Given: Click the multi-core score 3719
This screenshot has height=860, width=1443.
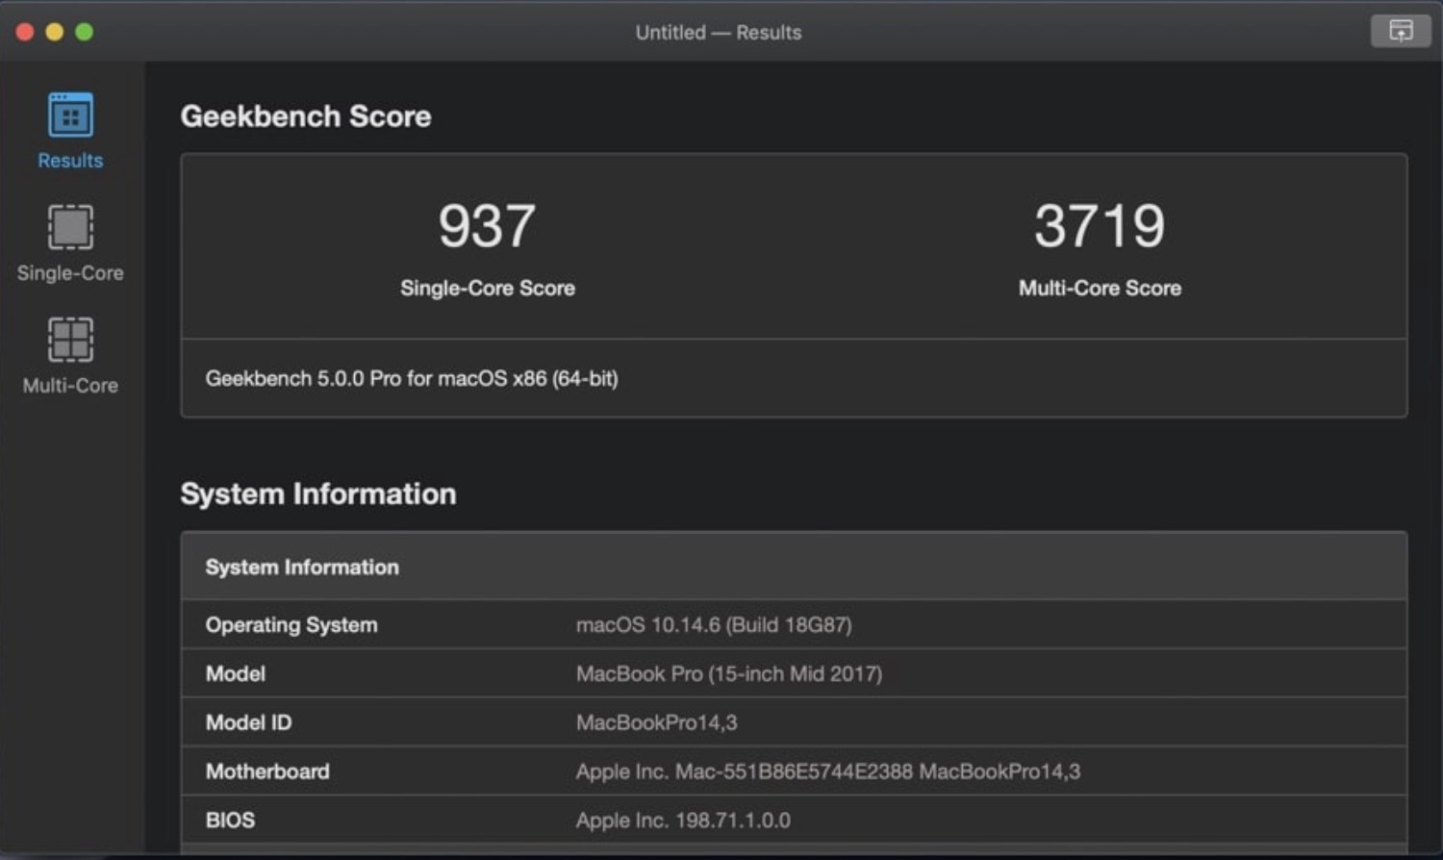Looking at the screenshot, I should (1100, 226).
